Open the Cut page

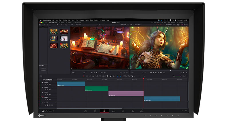(x=95, y=111)
